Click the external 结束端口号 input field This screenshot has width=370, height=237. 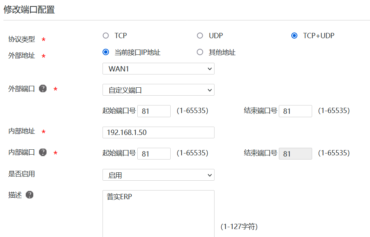pyautogui.click(x=295, y=111)
